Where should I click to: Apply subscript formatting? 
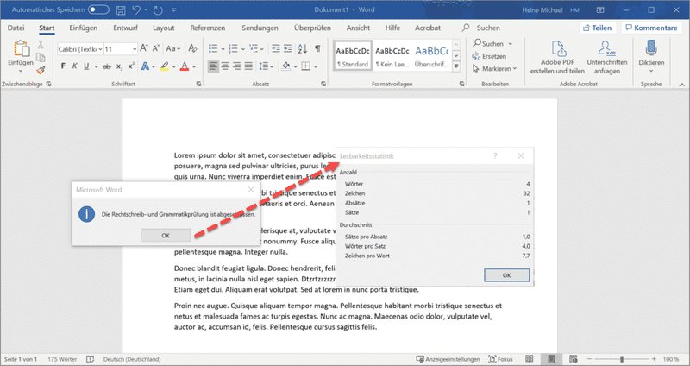(119, 66)
